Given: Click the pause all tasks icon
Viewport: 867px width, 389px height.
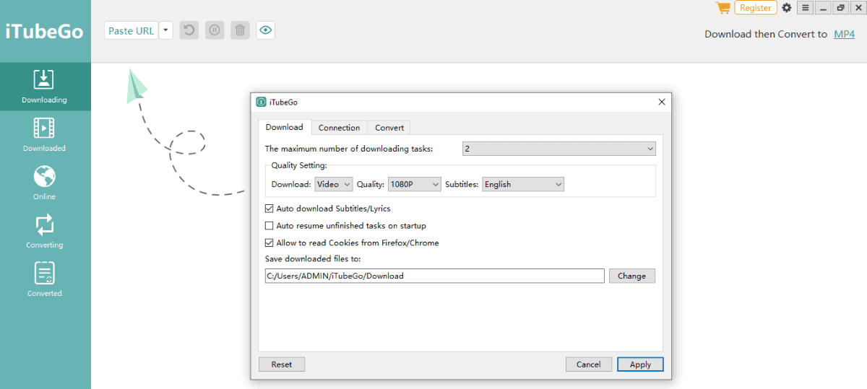Looking at the screenshot, I should click(x=215, y=30).
